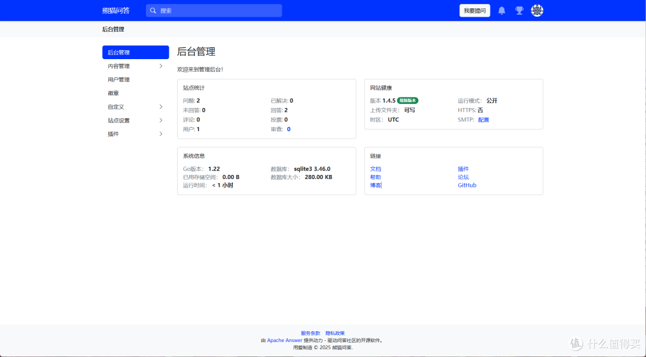Open the notifications bell icon

(501, 11)
